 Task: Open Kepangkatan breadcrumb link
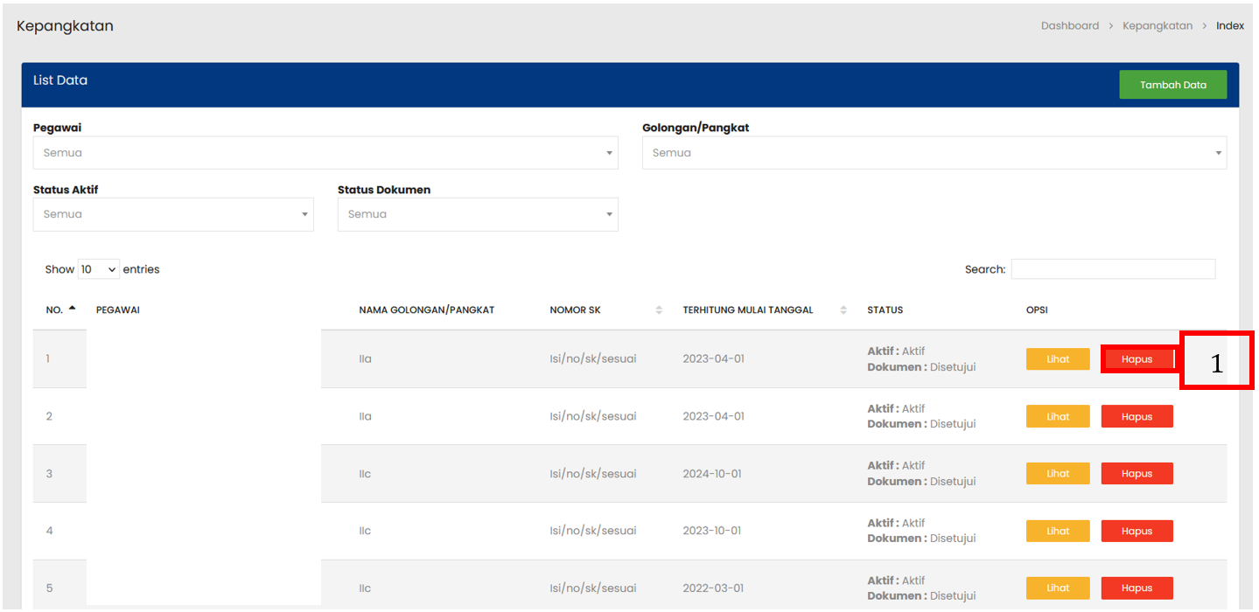[1158, 25]
